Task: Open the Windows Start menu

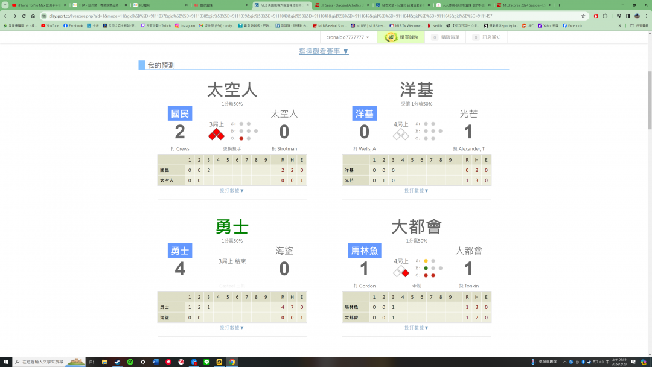Action: (x=6, y=362)
